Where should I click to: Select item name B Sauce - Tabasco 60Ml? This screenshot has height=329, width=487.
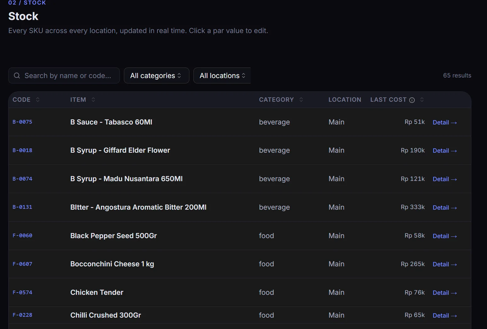point(111,122)
